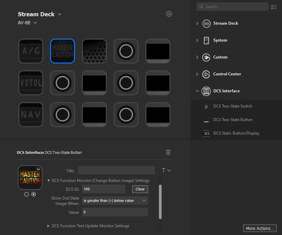Open the settings gear for the deck
Screen dimensions: 282x235
point(169,14)
